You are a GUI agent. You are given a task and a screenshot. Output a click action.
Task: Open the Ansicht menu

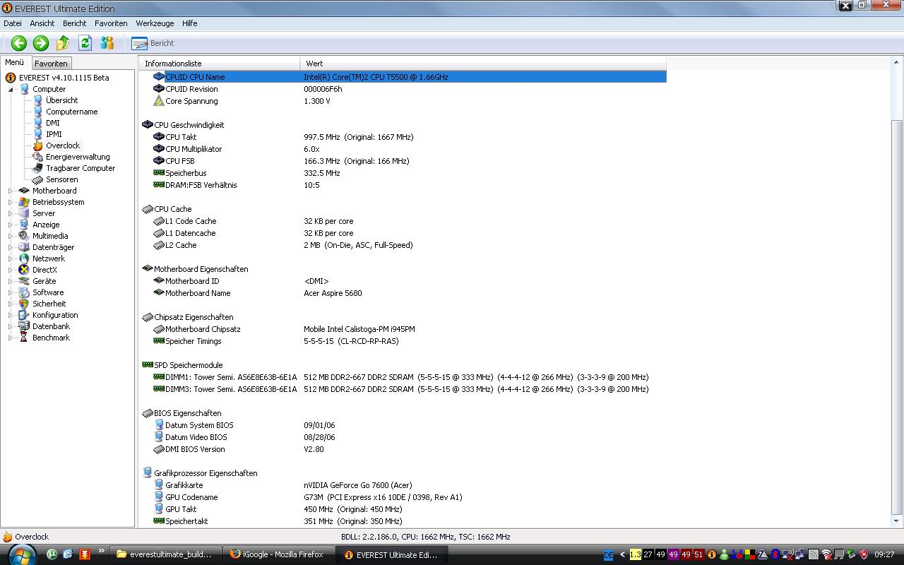pyautogui.click(x=42, y=23)
